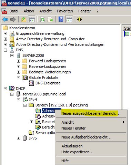
Task: Click the server2008.pqtuning.local server icon
Action: (18, 94)
